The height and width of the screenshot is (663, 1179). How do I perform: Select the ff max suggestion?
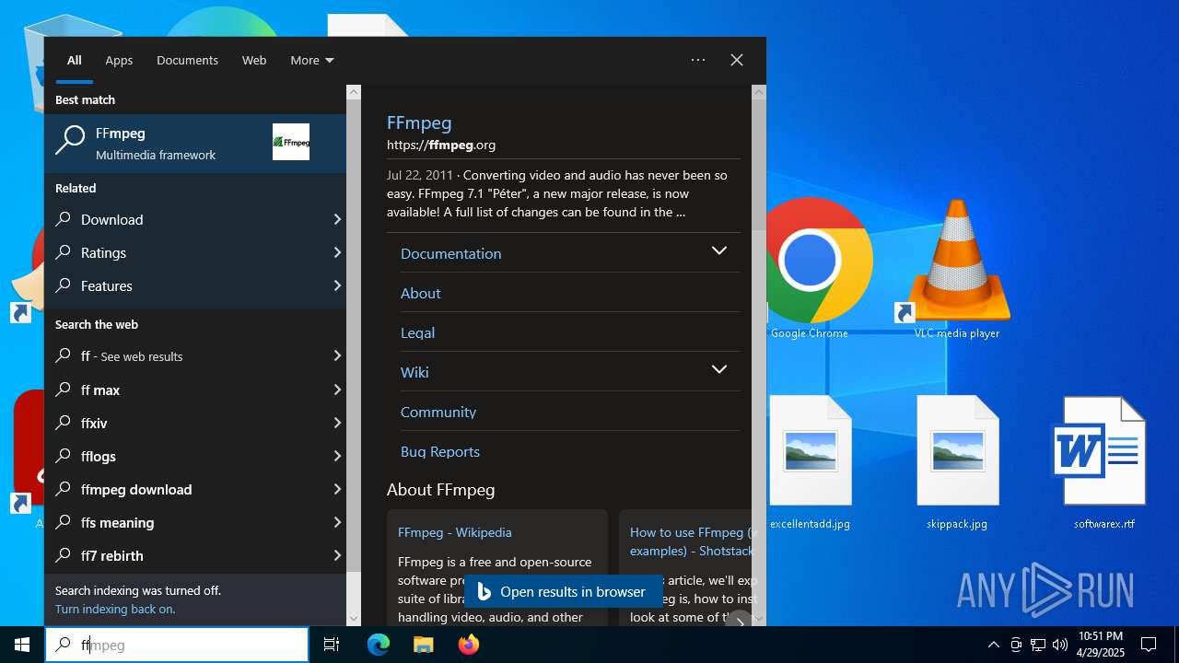pos(195,390)
